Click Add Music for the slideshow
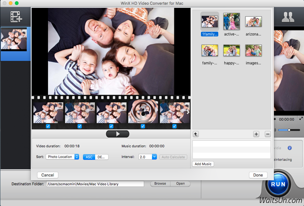The image size is (304, 206). (203, 164)
